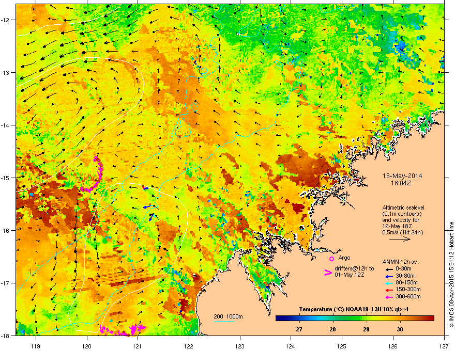Click the 'and velocity for' text line

coord(400,220)
